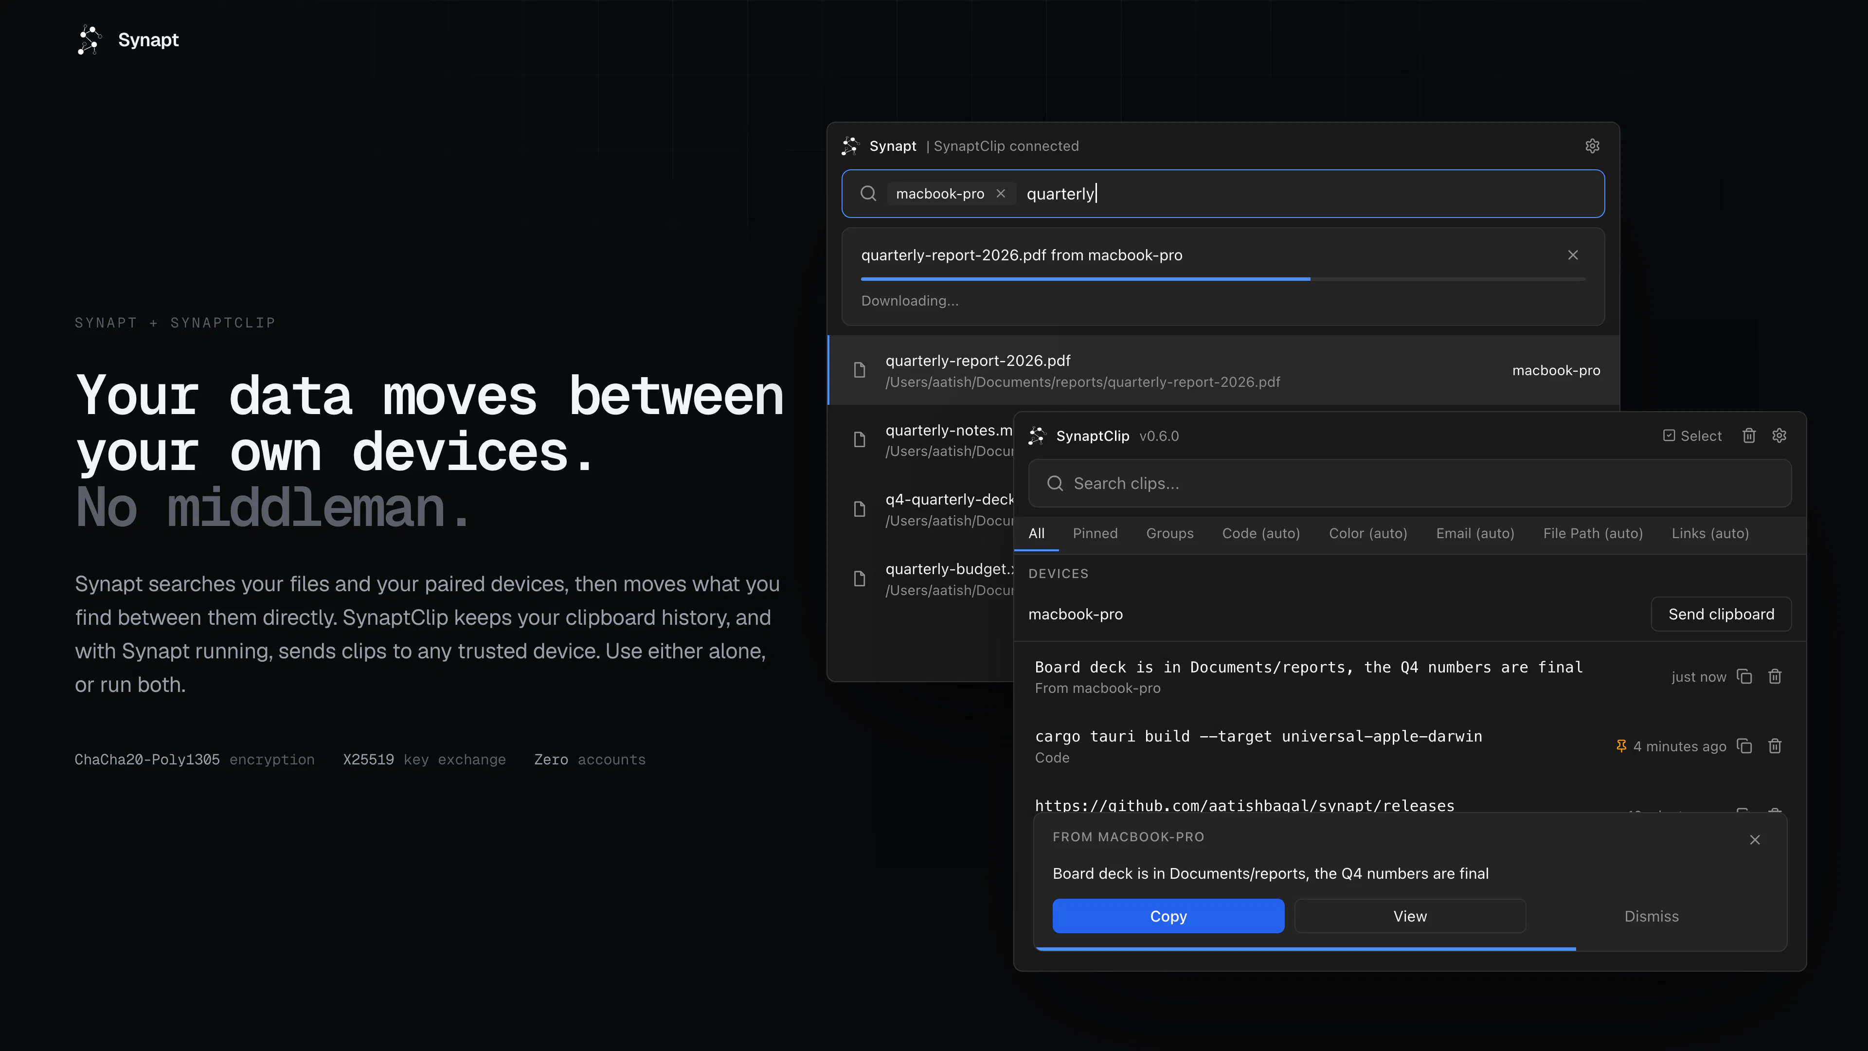This screenshot has height=1051, width=1868.
Task: Switch to the Pinned tab
Action: 1095,533
